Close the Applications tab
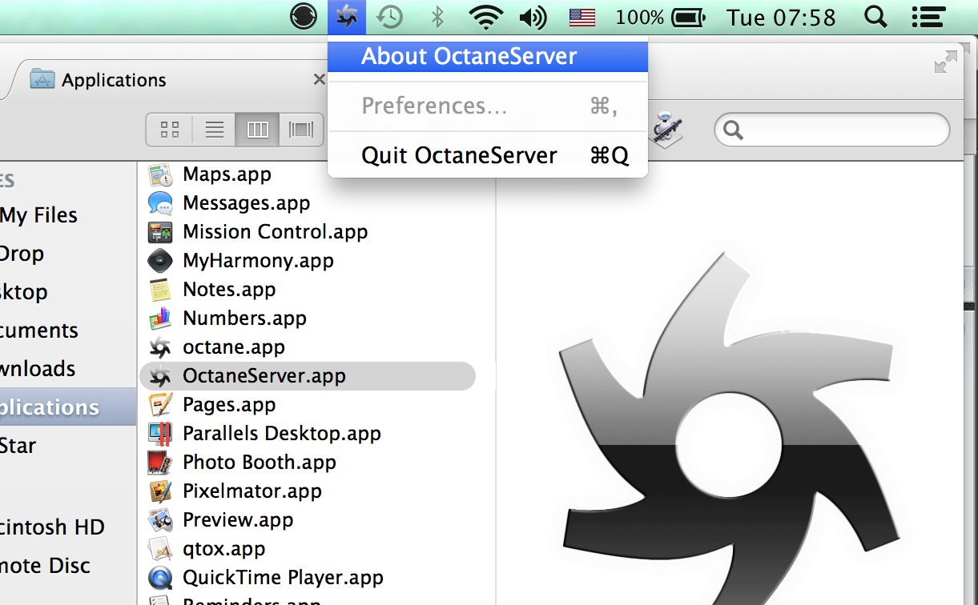This screenshot has width=978, height=605. point(319,79)
